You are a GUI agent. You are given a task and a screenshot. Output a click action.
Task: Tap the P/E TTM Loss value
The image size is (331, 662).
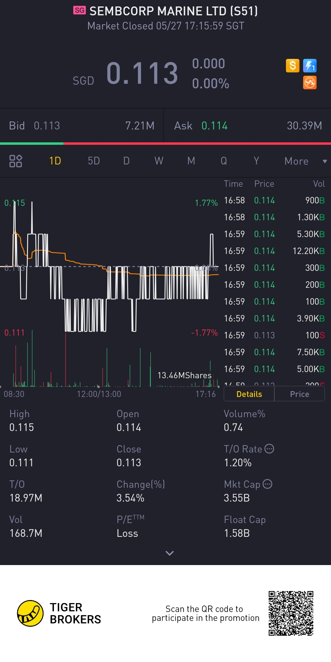coord(127,533)
